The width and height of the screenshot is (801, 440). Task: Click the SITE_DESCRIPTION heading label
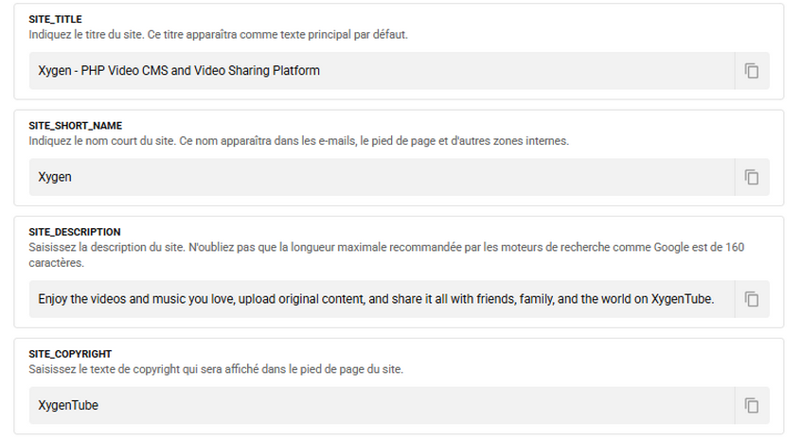coord(74,232)
